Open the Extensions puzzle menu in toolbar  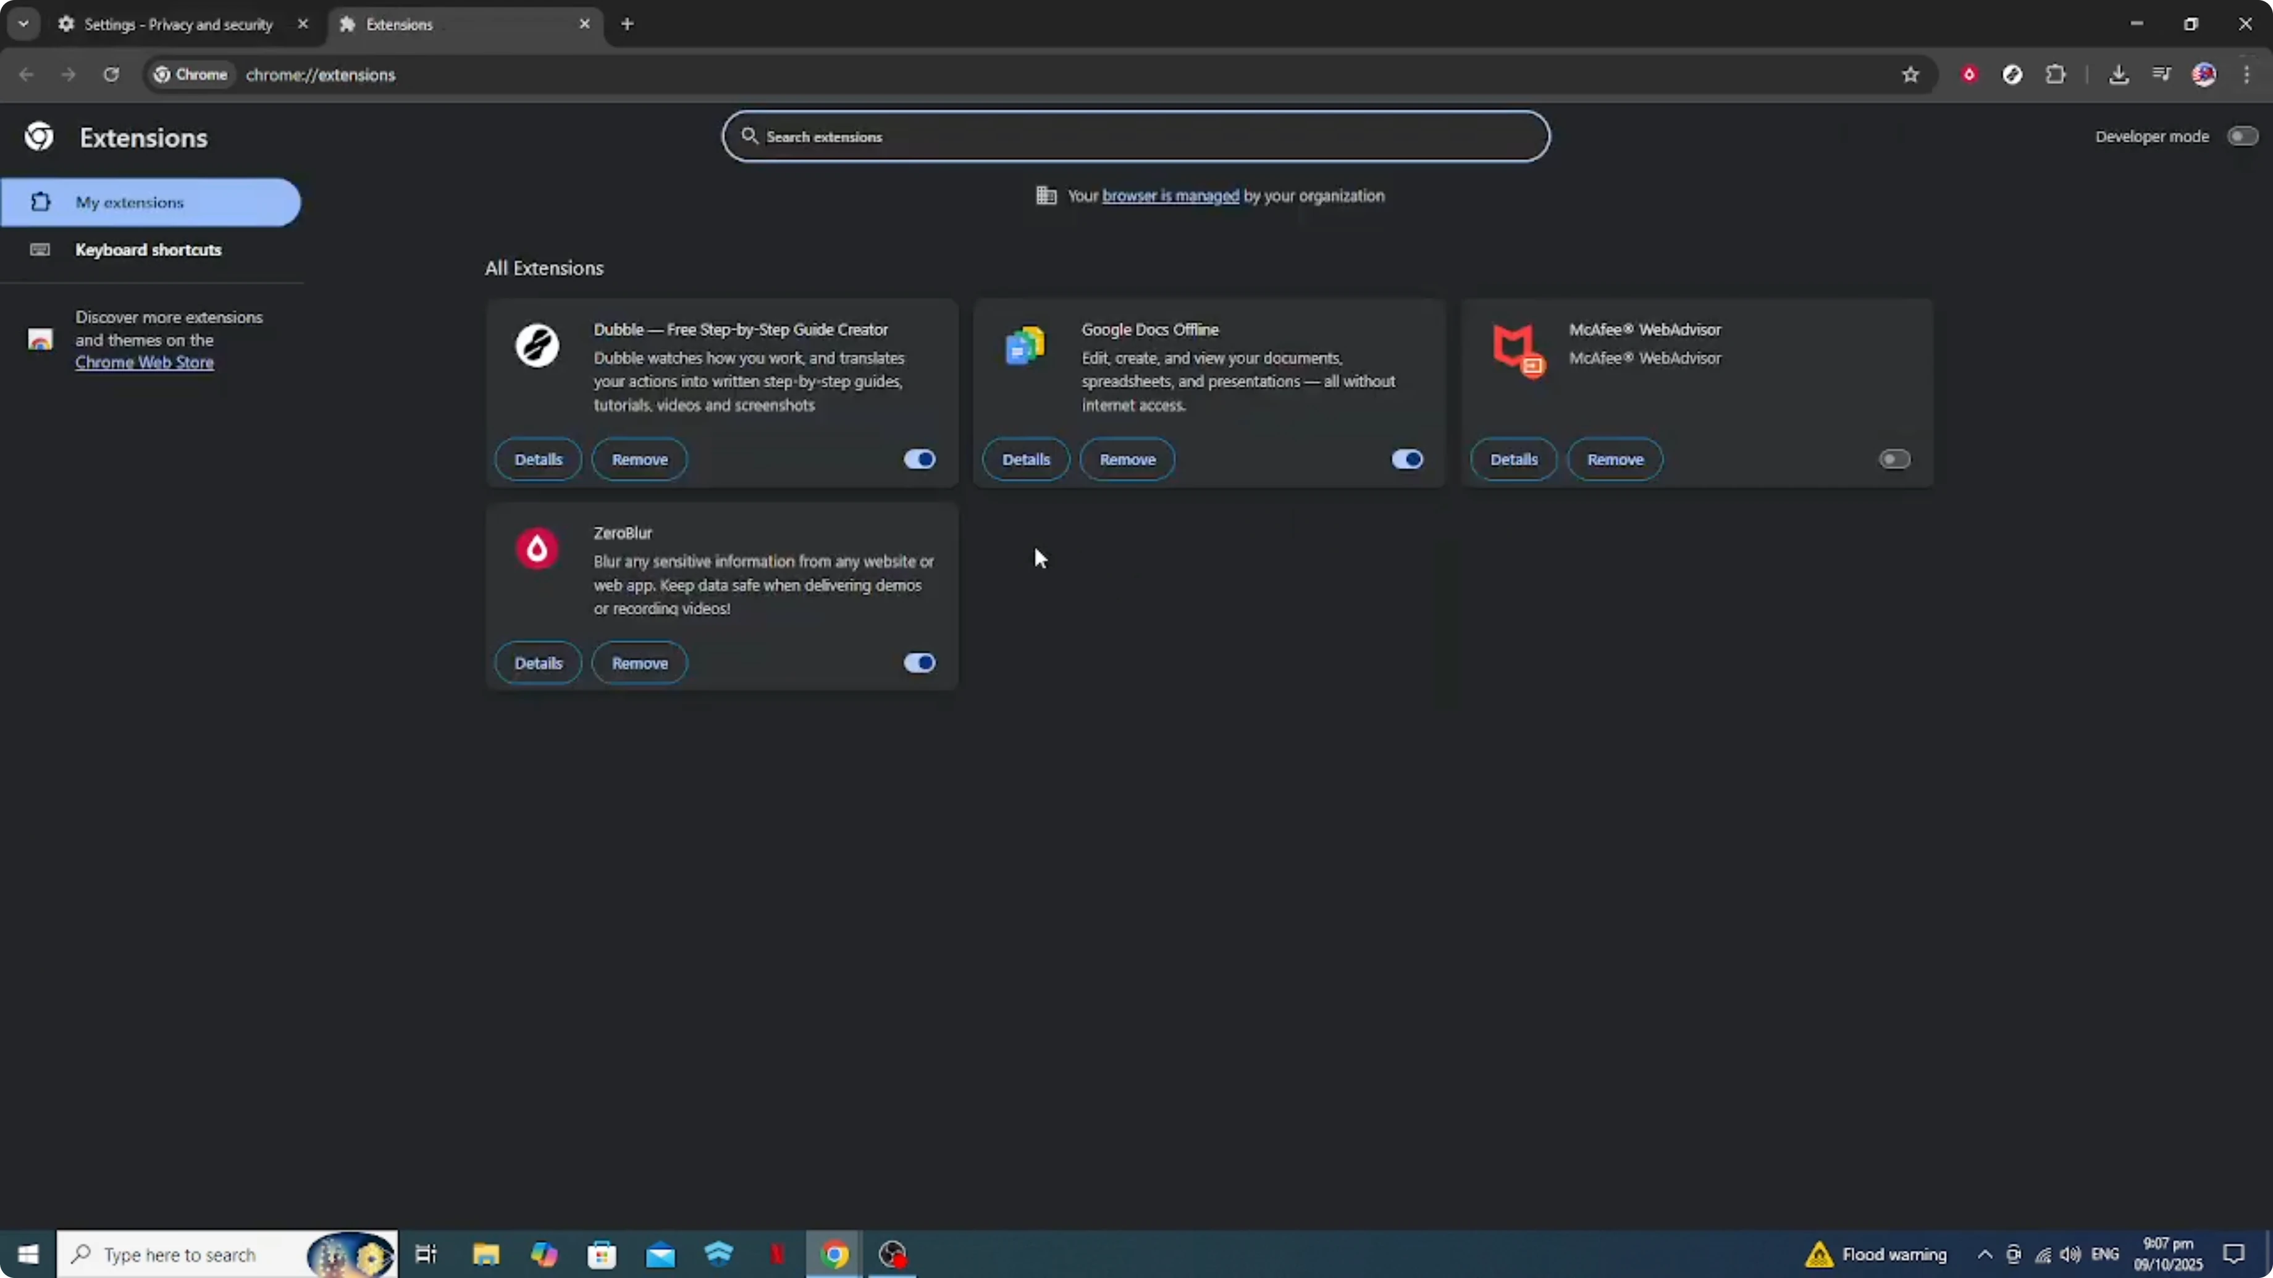(2055, 75)
